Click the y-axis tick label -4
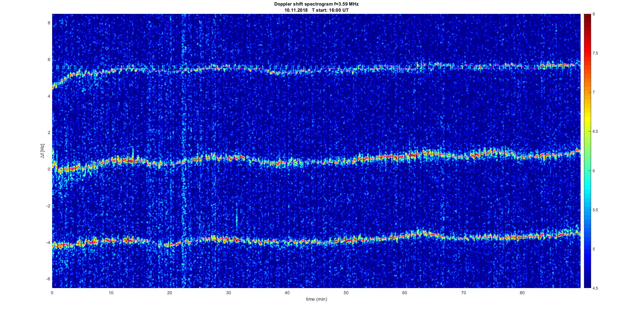 pos(48,242)
